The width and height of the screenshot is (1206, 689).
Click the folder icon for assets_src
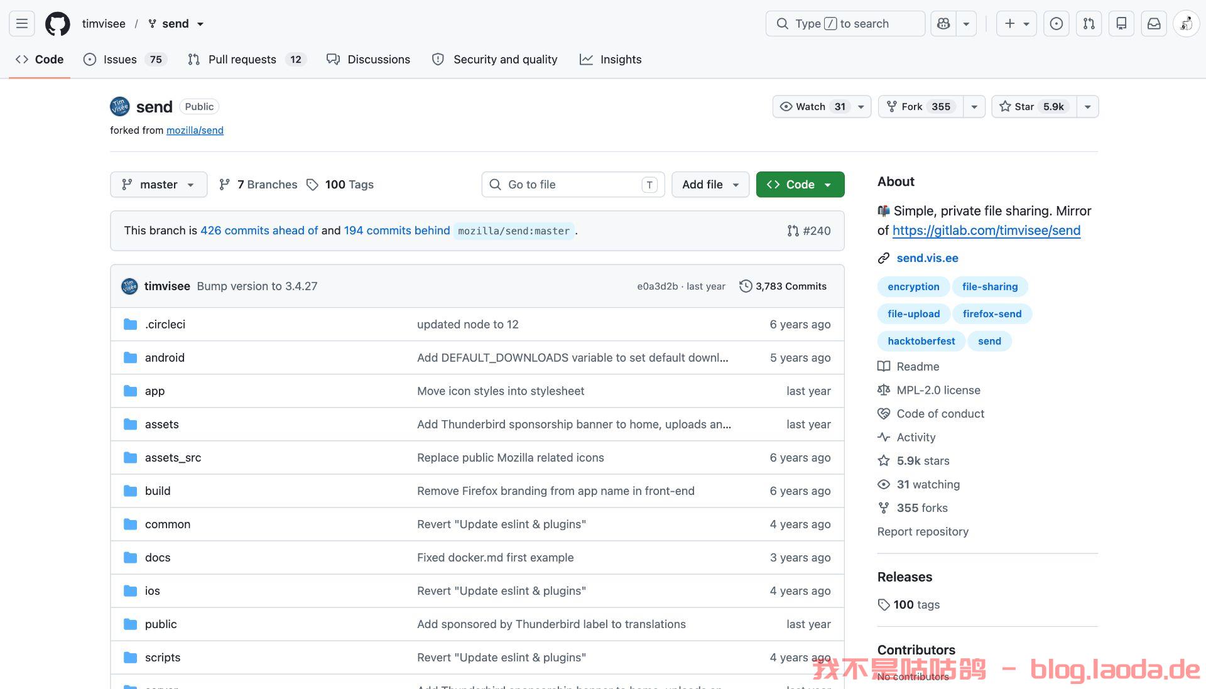(131, 458)
